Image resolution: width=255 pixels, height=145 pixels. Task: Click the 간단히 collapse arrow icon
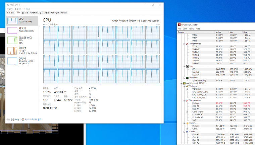point(8,120)
